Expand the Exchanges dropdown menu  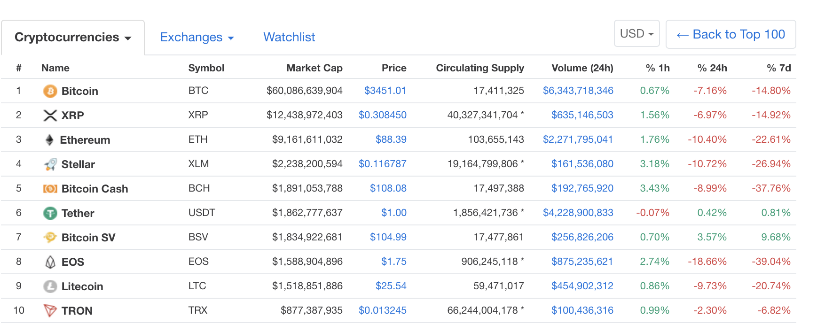196,38
